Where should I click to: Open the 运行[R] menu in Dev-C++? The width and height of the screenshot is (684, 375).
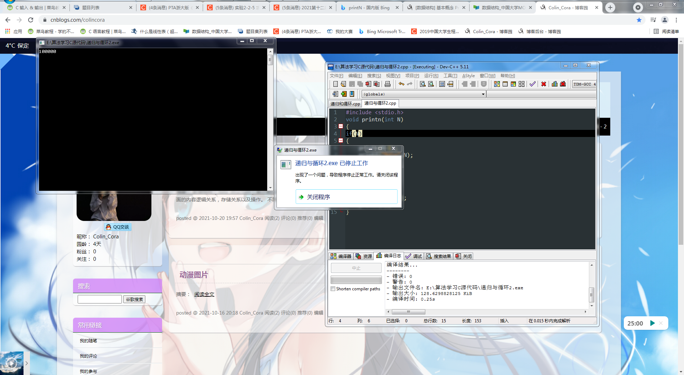[431, 76]
